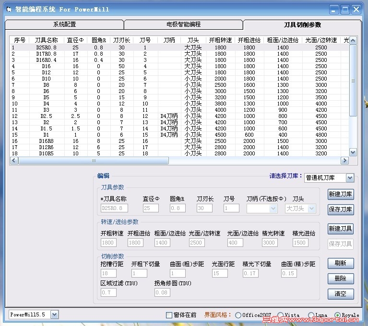Image resolution: width=368 pixels, height=326 pixels.
Task: Select the D16R0.4 tool row
Action: coord(179,60)
